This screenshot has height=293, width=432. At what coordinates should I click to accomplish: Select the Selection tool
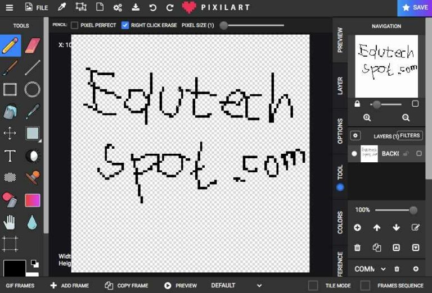33,133
